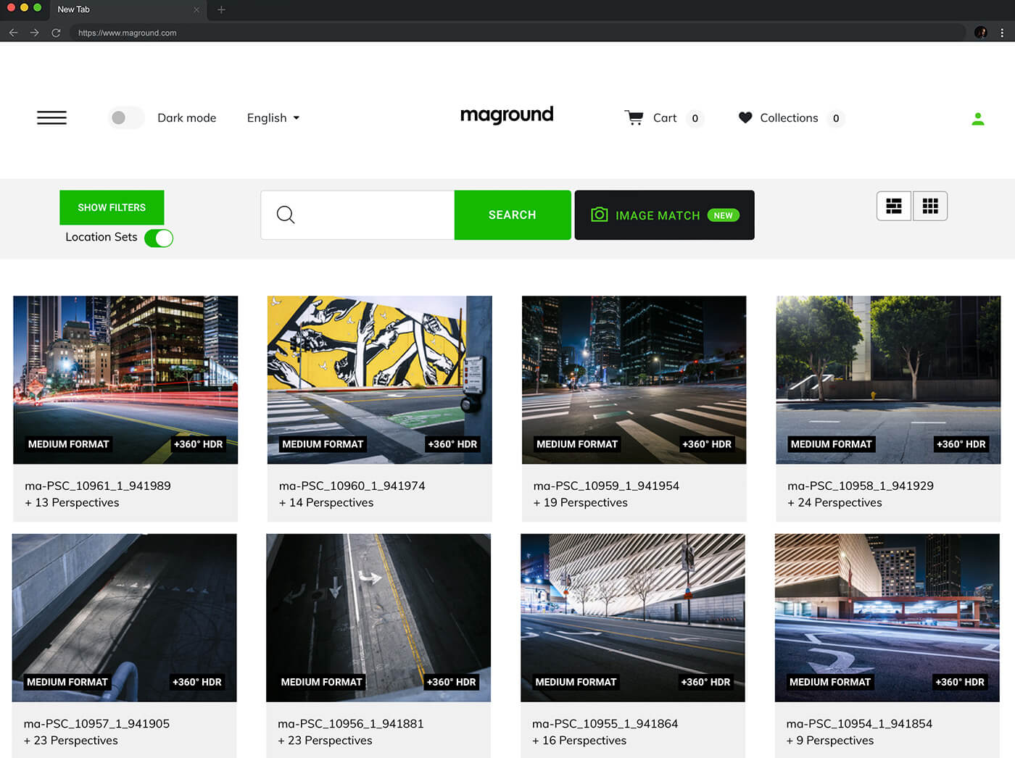Screen dimensions: 1015x758
Task: Enable the Dark mode switch
Action: [126, 118]
